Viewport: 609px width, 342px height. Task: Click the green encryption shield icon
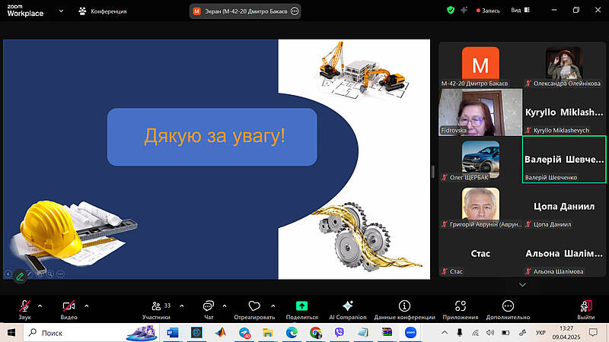[x=451, y=11]
